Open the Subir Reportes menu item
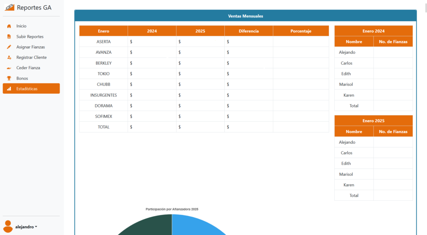Screen dimensions: 427x235 tap(30, 37)
